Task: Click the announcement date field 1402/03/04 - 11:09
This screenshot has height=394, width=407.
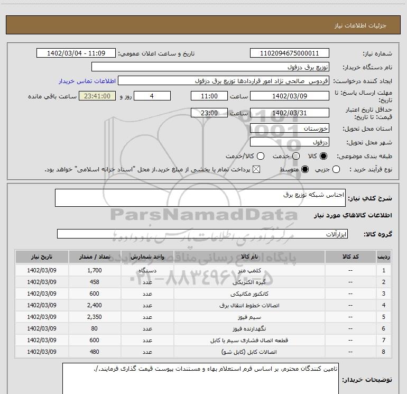Action: point(76,53)
